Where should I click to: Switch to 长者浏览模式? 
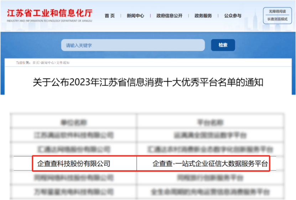pyautogui.click(x=277, y=19)
